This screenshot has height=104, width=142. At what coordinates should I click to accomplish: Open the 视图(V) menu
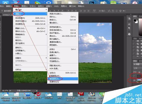[x=64, y=6]
